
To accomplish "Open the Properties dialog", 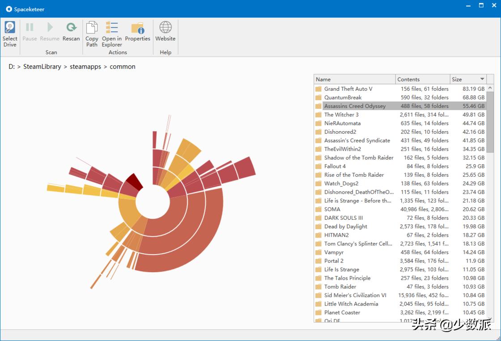I will (x=137, y=32).
